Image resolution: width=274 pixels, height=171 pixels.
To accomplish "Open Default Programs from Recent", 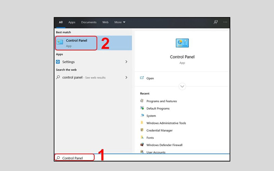I will (x=158, y=108).
